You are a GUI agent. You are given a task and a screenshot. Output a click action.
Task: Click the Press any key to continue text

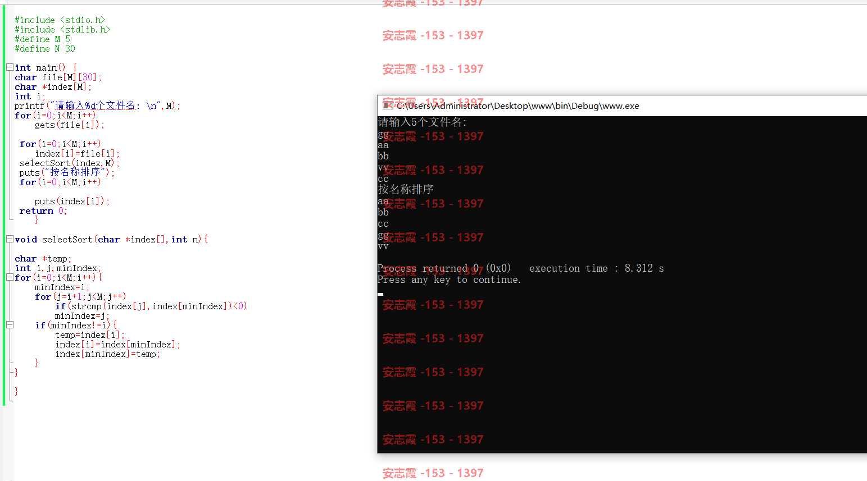[x=450, y=280]
